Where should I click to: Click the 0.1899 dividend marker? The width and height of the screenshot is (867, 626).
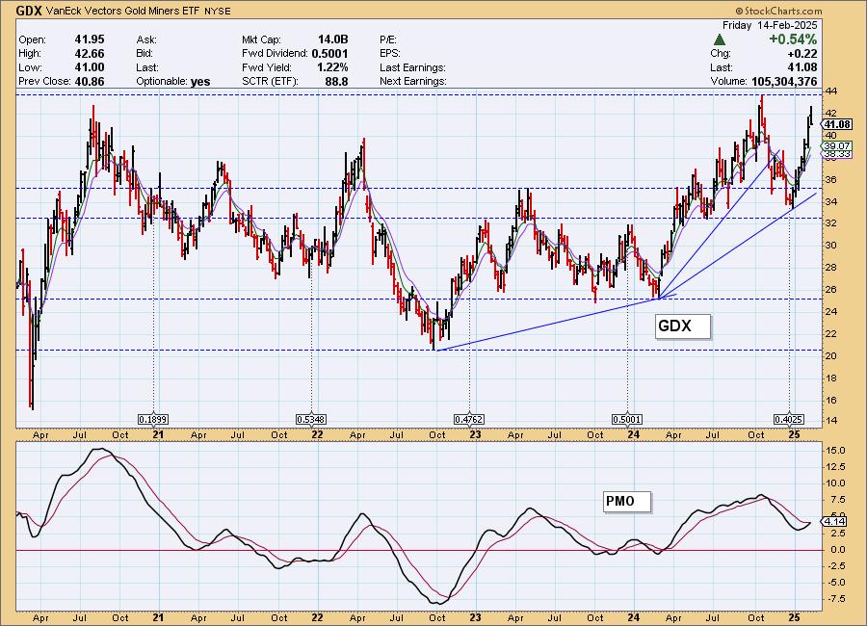[152, 420]
